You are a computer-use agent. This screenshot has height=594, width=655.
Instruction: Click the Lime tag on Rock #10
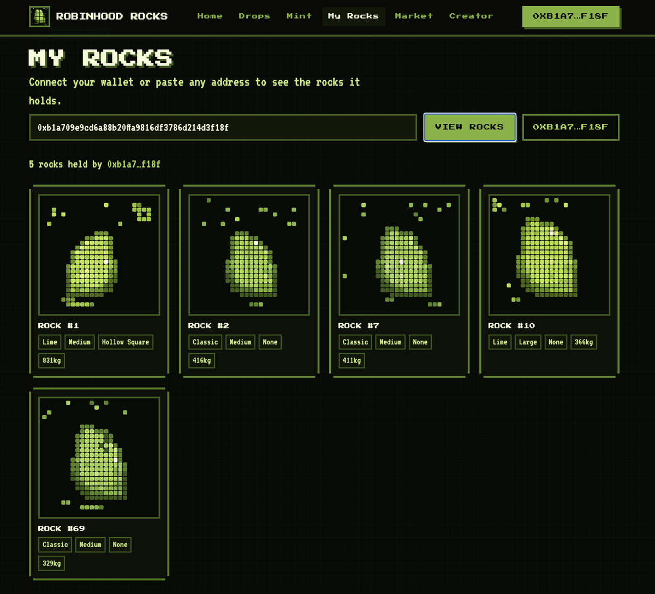pos(500,342)
